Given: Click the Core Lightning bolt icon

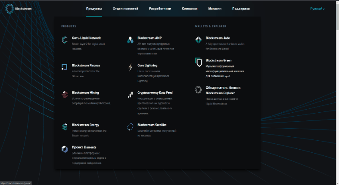Looking at the screenshot, I should [x=130, y=67].
